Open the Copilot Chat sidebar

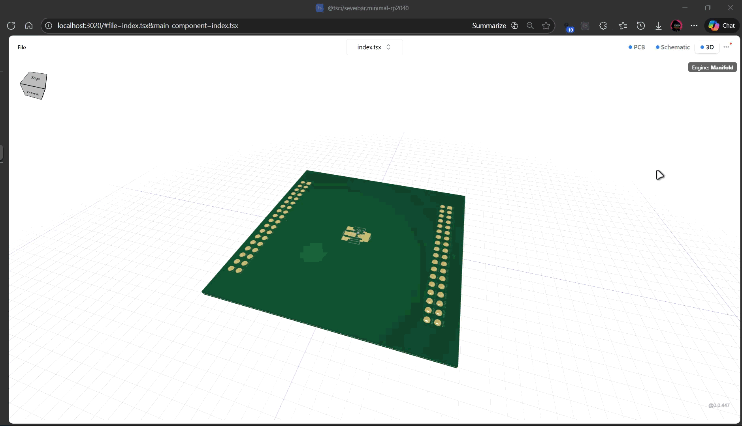click(x=722, y=26)
